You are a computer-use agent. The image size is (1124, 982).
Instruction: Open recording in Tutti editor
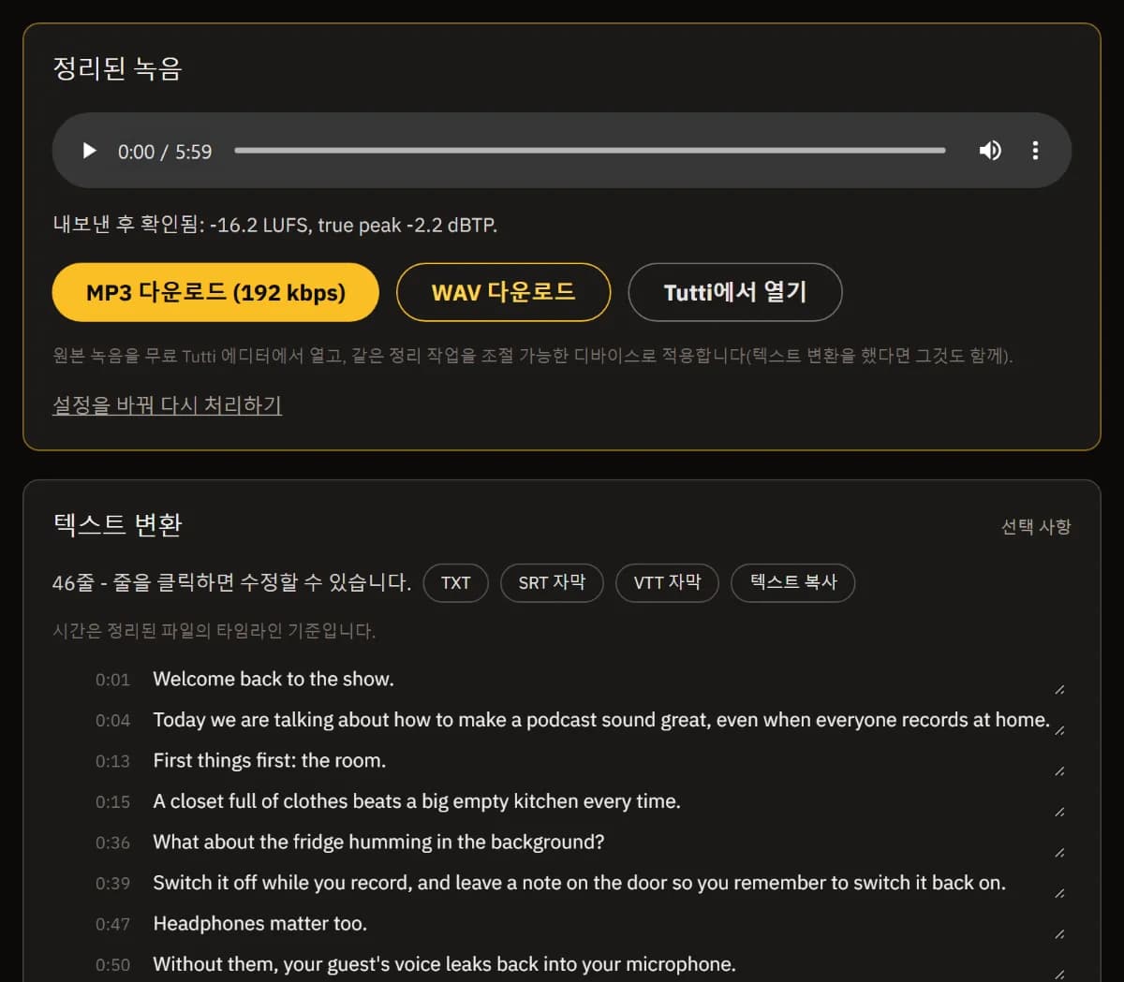(x=734, y=292)
